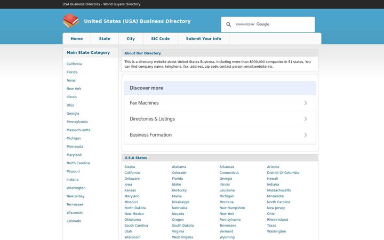Select Ohio in sidebar category
384x240 pixels.
pos(70,105)
